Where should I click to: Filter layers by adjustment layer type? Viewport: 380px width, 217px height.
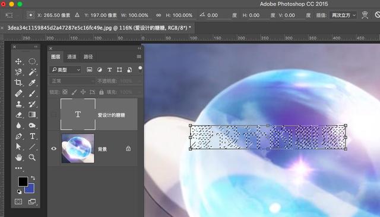(x=99, y=70)
